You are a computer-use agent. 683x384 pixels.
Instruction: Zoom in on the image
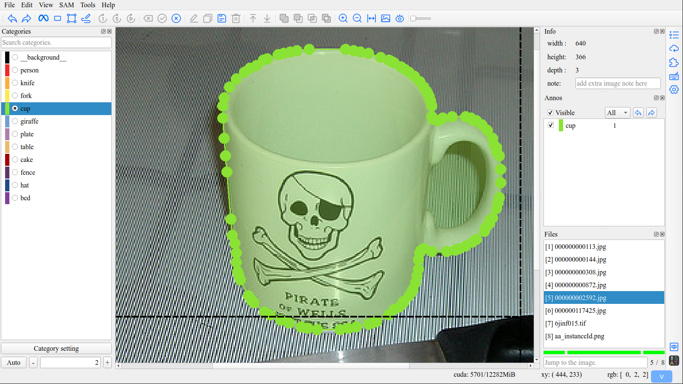pos(343,18)
